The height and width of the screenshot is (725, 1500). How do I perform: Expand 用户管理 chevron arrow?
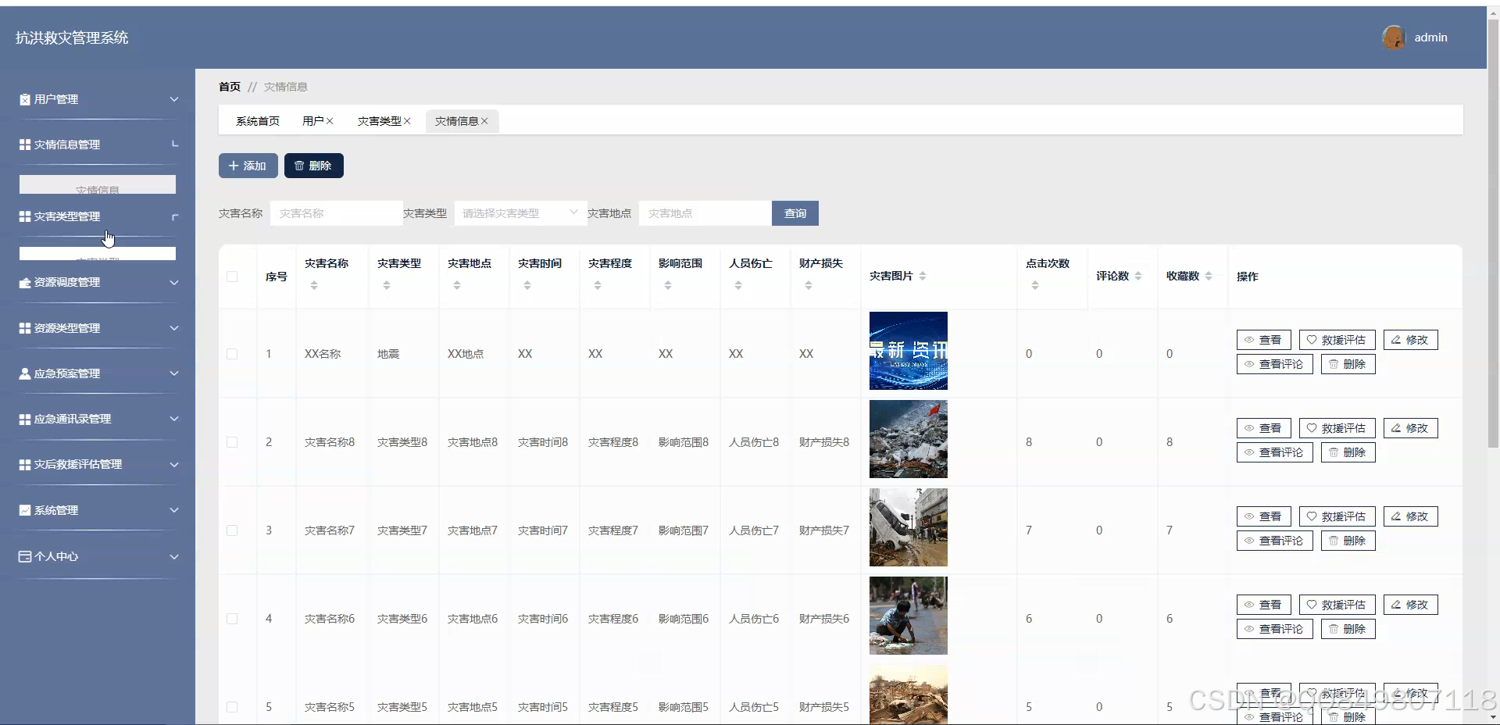(174, 99)
